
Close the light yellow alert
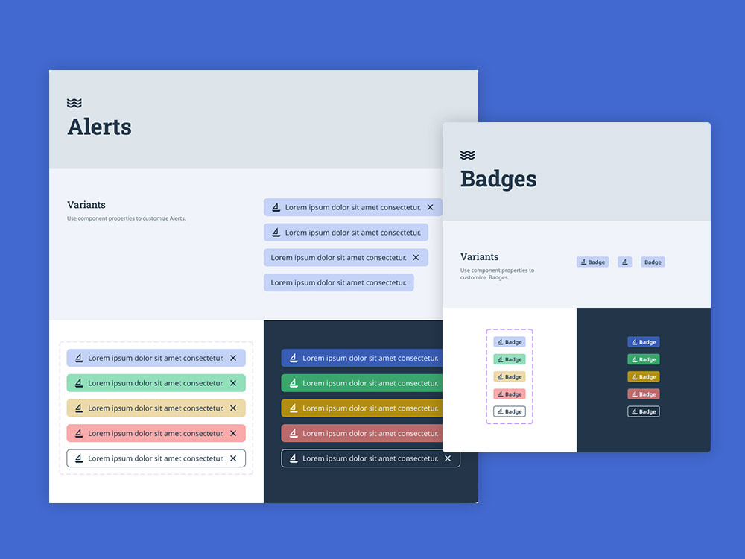point(233,408)
